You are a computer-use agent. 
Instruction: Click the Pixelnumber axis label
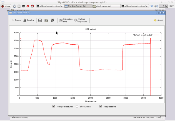click(x=91, y=101)
